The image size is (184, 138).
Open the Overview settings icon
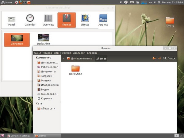click(x=48, y=20)
